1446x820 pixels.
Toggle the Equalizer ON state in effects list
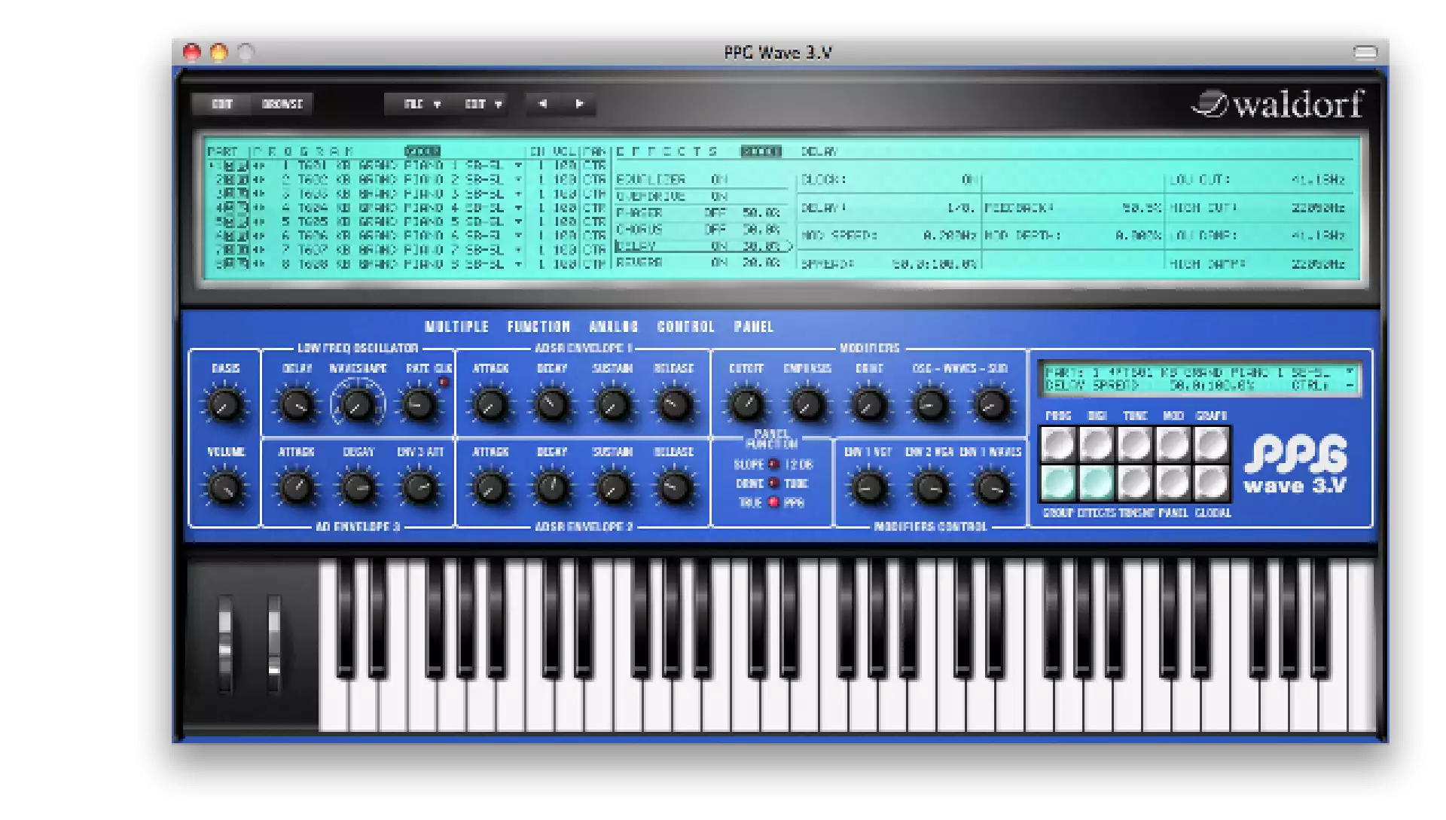[719, 179]
